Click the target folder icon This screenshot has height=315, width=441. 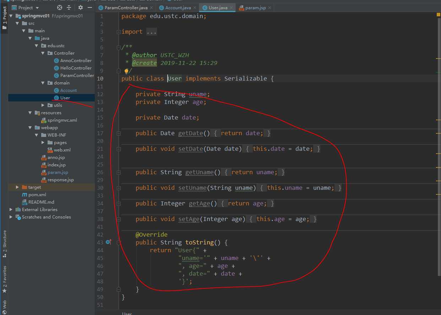pos(24,187)
